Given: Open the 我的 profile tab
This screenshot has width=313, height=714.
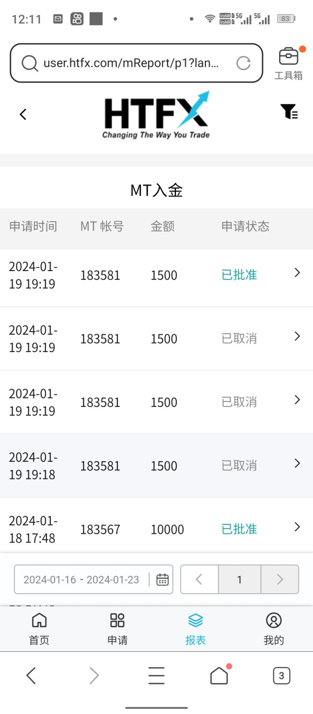Looking at the screenshot, I should click(273, 629).
